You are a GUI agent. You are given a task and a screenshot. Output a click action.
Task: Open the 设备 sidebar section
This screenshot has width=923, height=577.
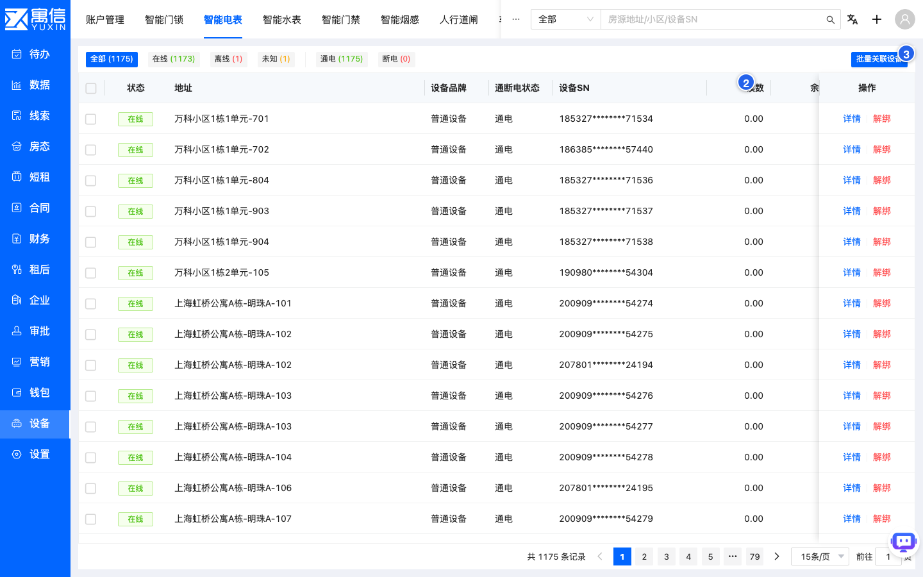(x=35, y=424)
